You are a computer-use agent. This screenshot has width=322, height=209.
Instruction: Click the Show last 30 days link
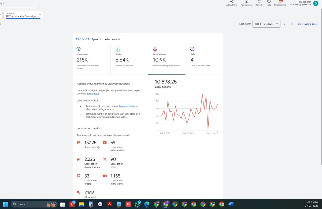point(307,24)
